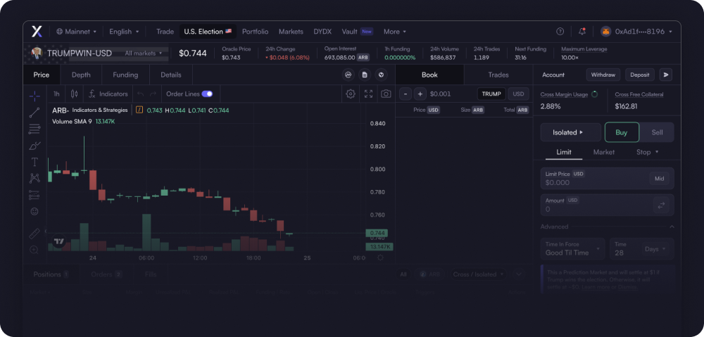Go to Trade in top navigation
Image resolution: width=704 pixels, height=337 pixels.
[x=165, y=32]
